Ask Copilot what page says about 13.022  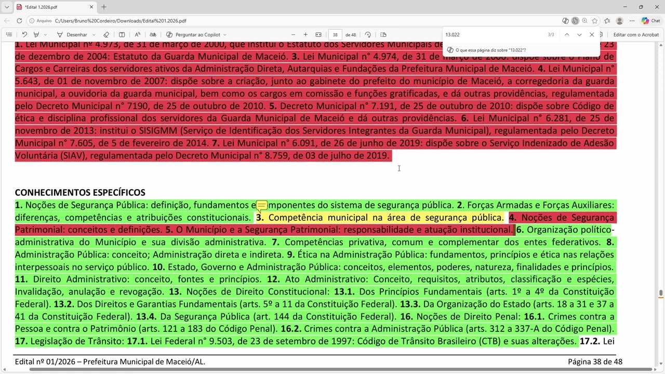point(487,50)
